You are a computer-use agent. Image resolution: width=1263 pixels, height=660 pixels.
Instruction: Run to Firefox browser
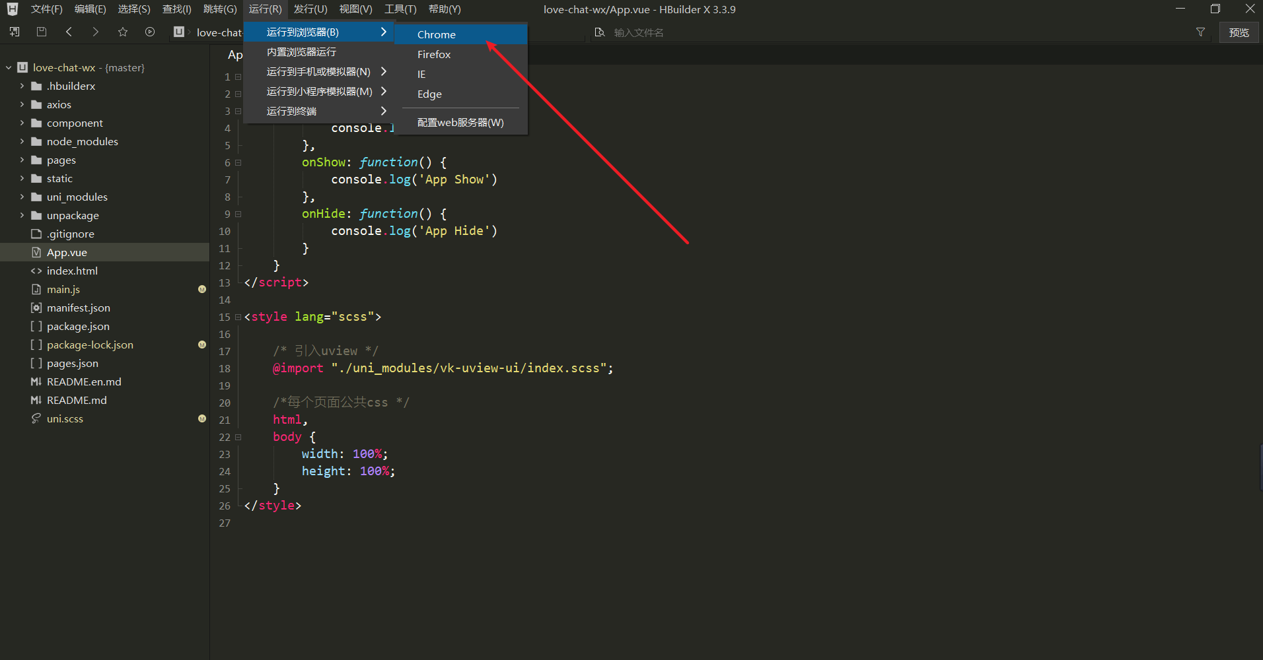click(461, 54)
